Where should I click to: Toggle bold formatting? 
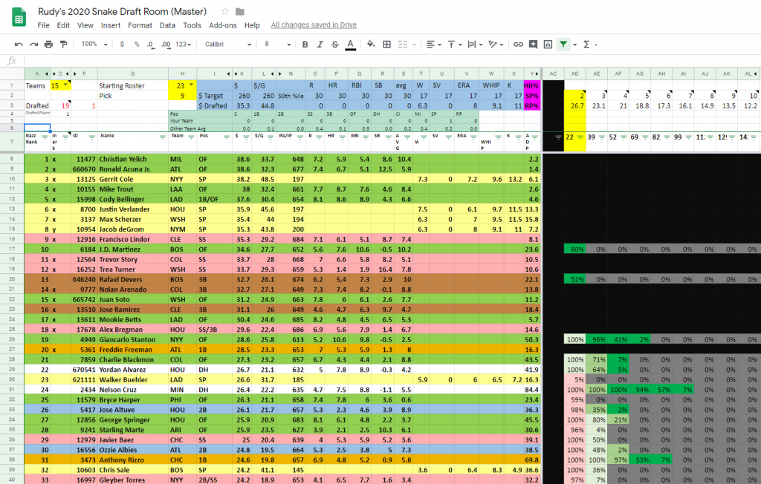305,44
